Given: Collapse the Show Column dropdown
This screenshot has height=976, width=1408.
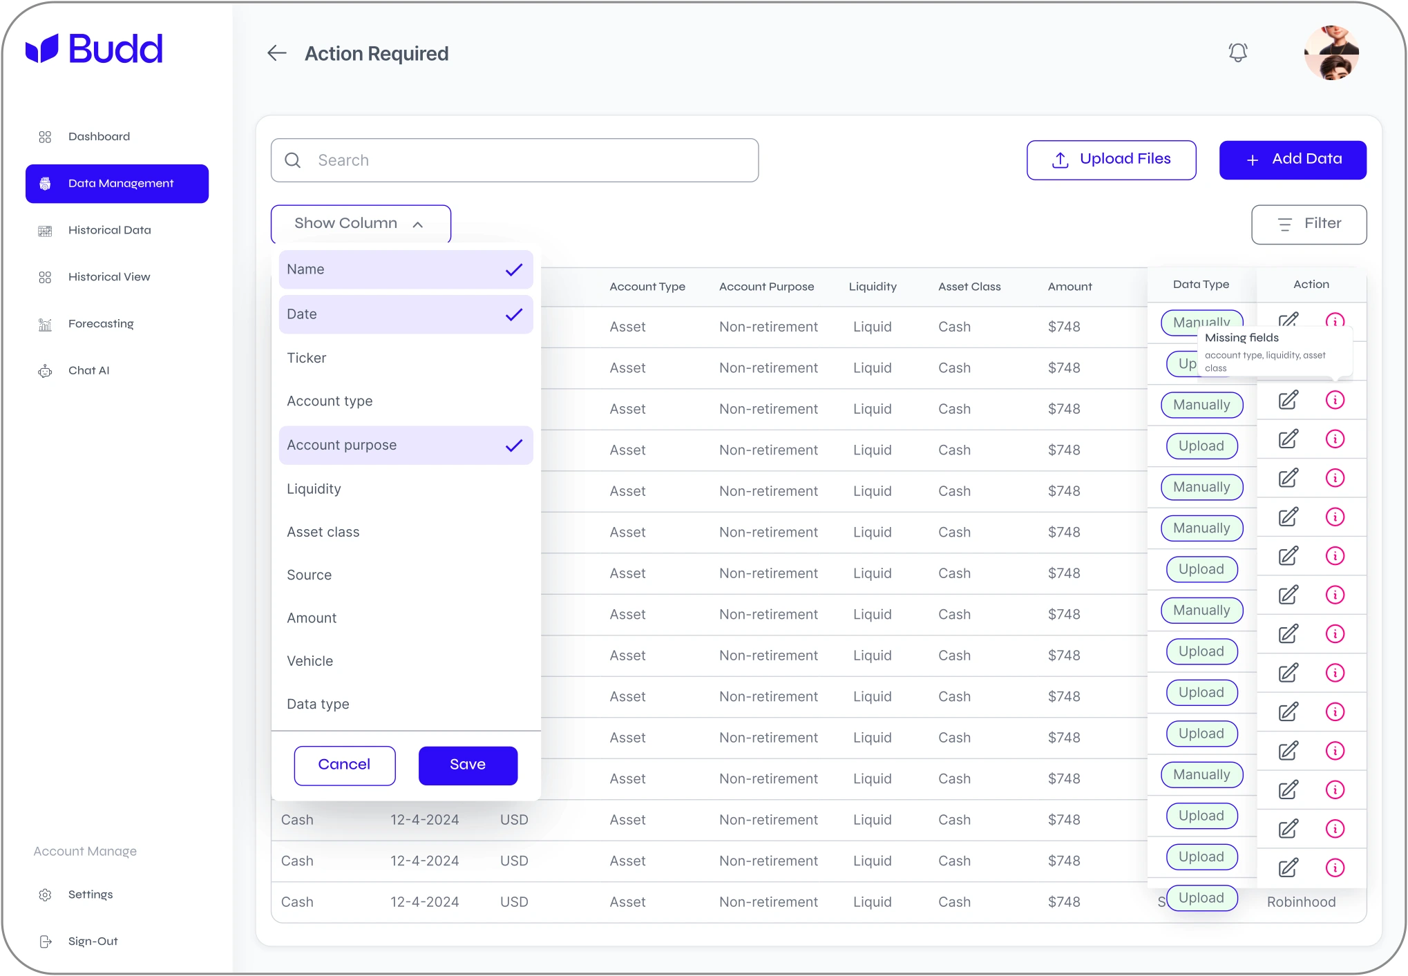Looking at the screenshot, I should [x=361, y=223].
